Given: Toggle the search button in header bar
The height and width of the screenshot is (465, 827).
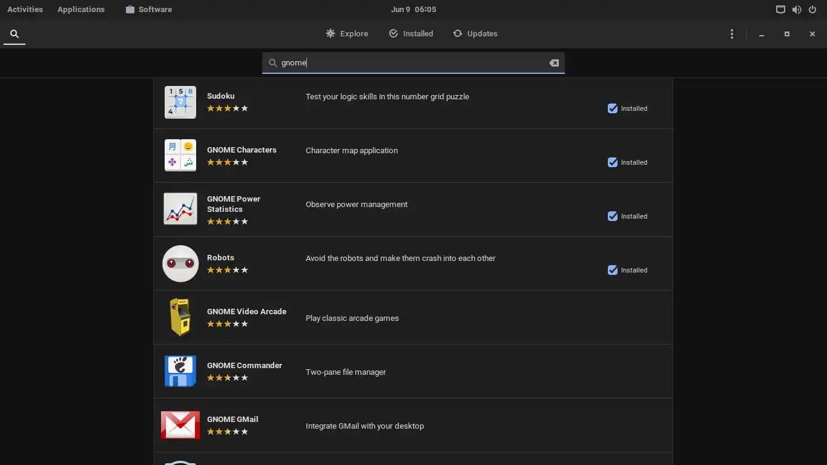Looking at the screenshot, I should [x=15, y=34].
